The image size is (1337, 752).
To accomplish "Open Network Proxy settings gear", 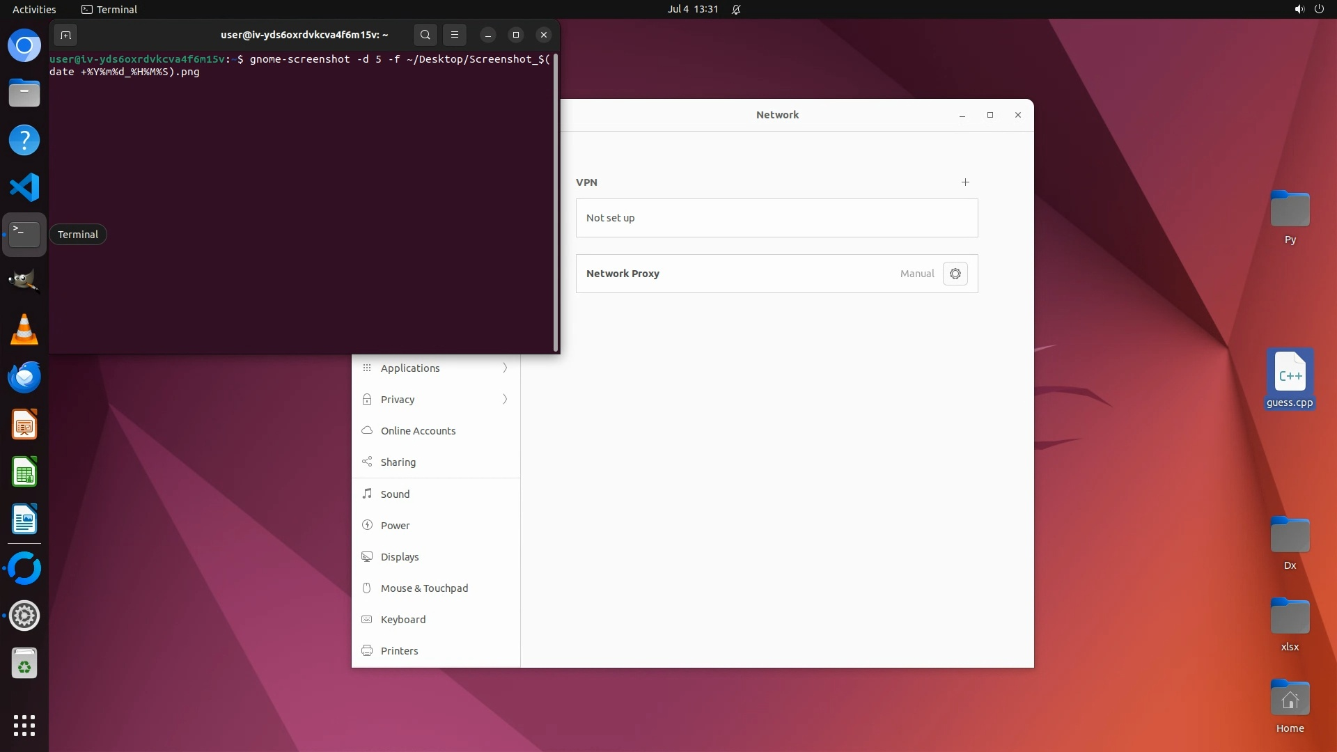I will pos(955,274).
